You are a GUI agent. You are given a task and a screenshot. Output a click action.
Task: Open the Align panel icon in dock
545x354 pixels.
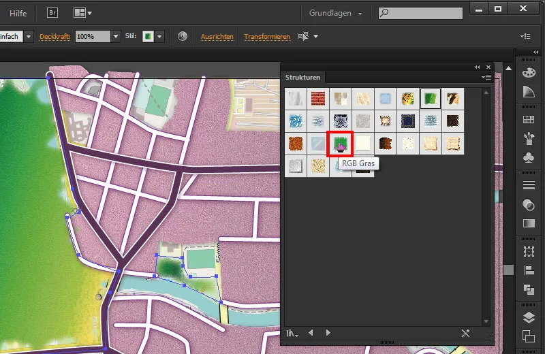(529, 270)
